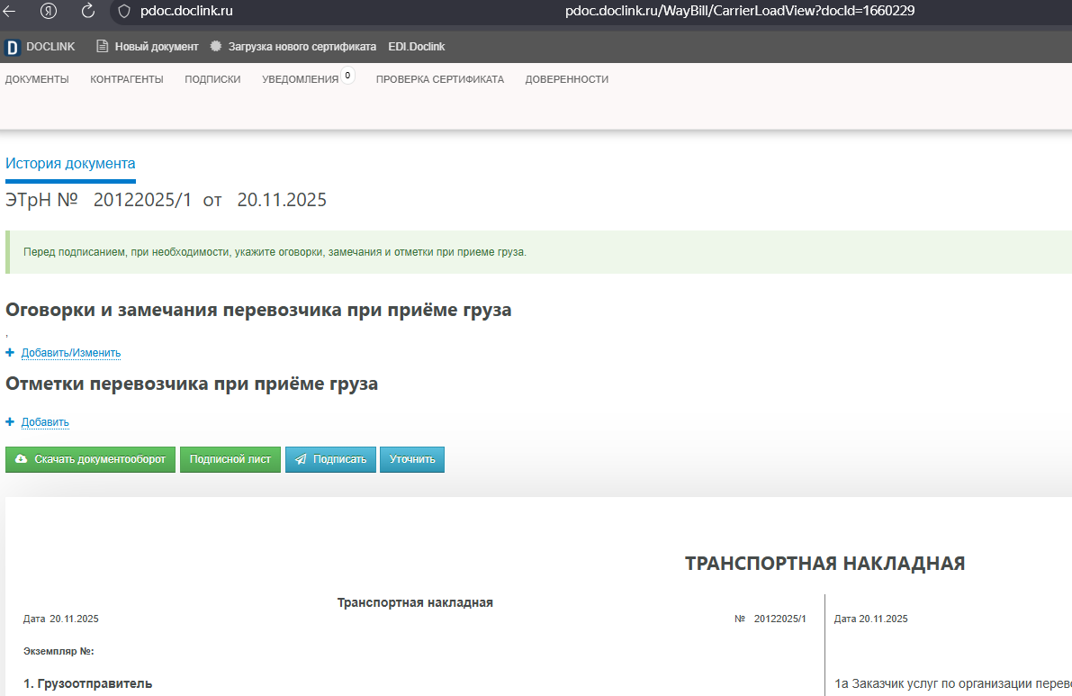The width and height of the screenshot is (1072, 696).
Task: Click the notifications counter badge '0'
Action: tap(347, 76)
